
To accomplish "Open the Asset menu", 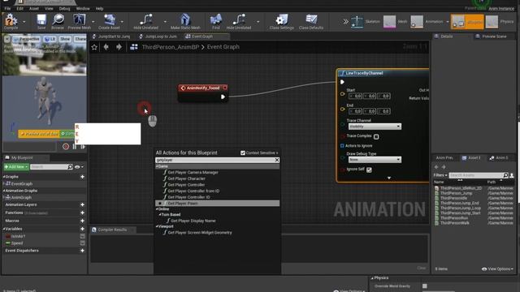I will coord(34,9).
